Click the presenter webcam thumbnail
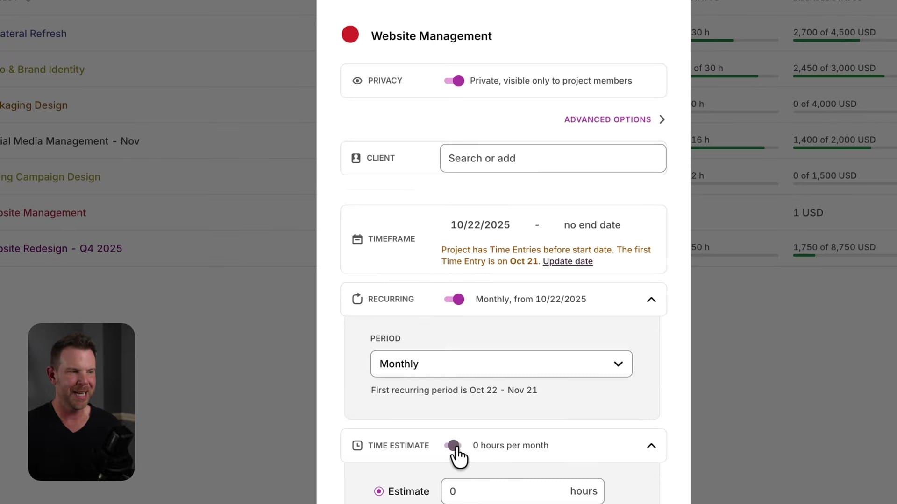897x504 pixels. (81, 402)
